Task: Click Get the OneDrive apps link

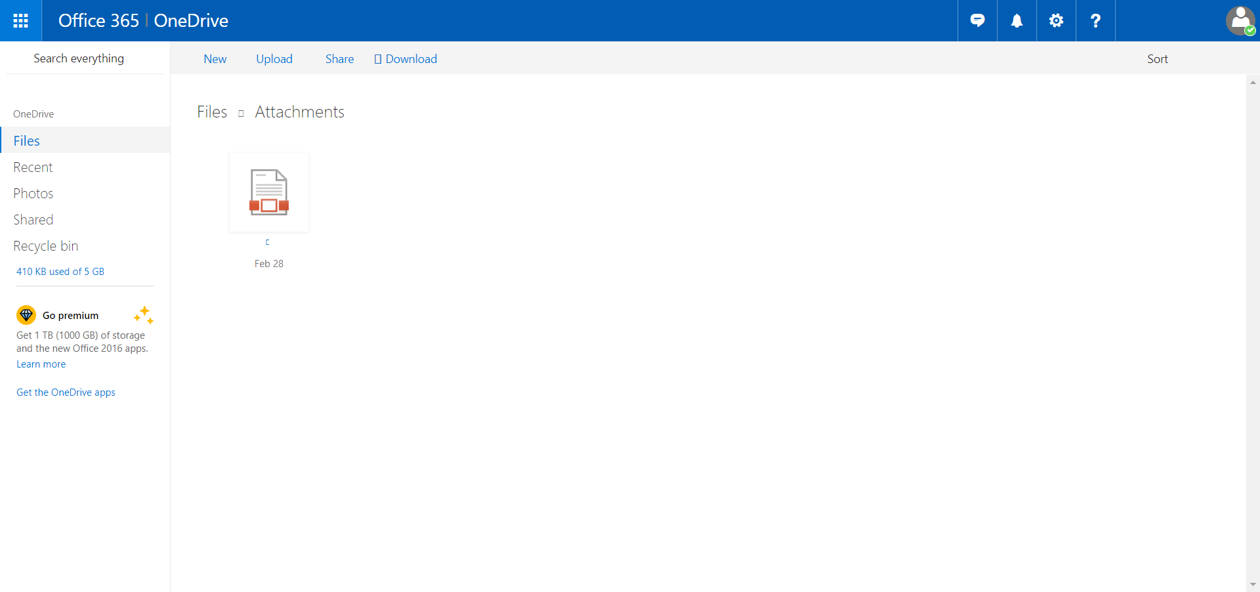Action: [x=66, y=392]
